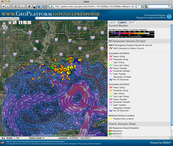Run search with the magnifier icon
Viewport: 173px width, 146px height.
(169, 6)
